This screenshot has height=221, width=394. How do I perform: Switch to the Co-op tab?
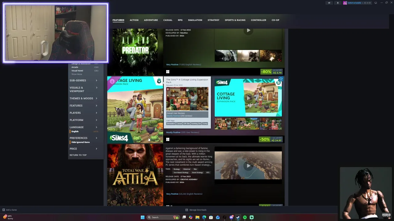point(275,20)
